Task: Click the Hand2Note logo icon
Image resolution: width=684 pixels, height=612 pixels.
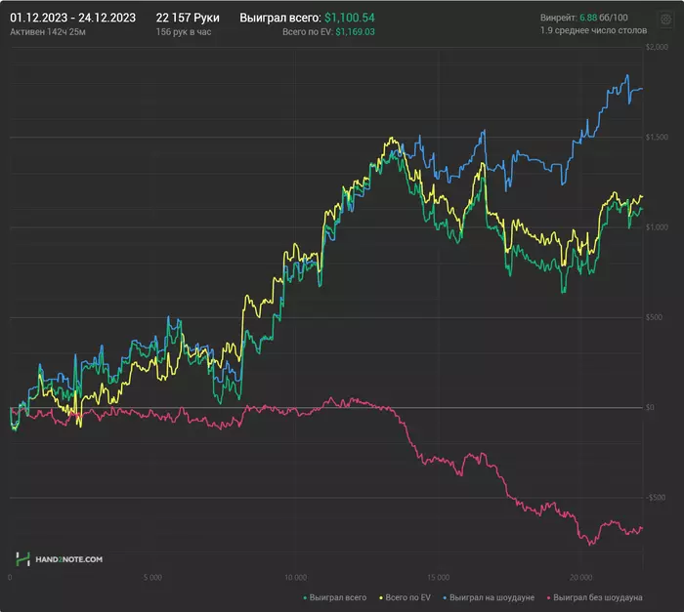Action: click(22, 559)
